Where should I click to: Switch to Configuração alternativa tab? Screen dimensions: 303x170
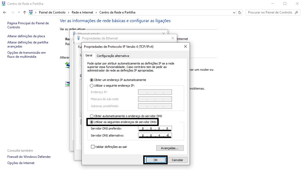click(x=113, y=56)
